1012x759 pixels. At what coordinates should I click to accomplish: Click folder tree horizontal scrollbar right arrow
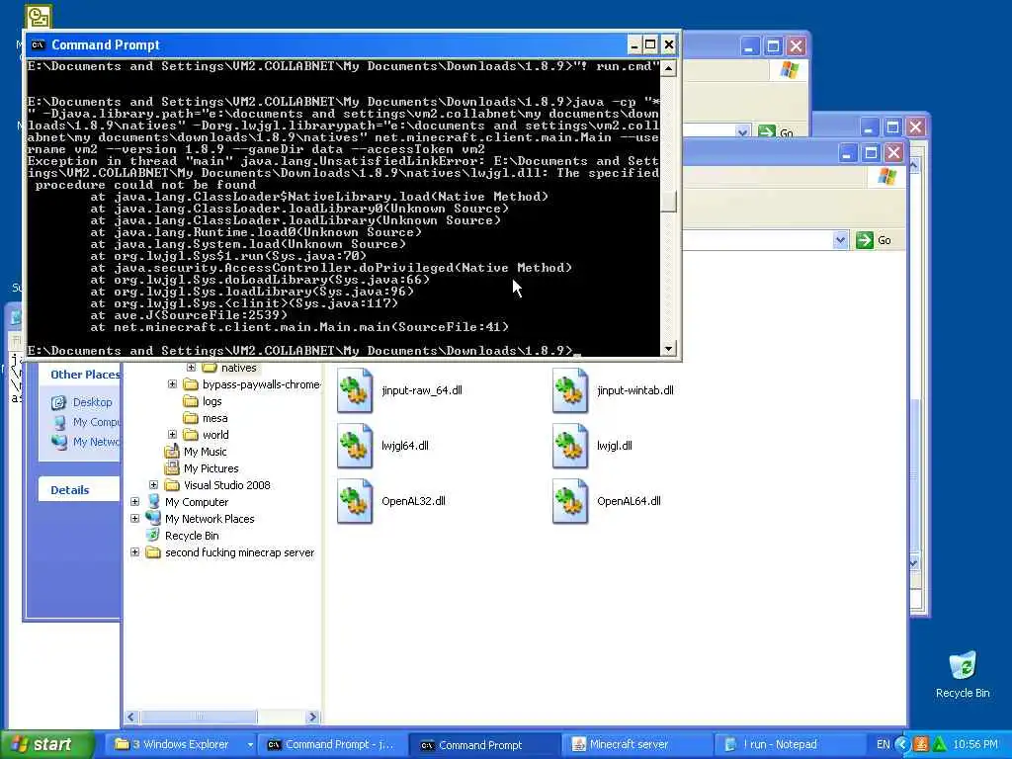coord(313,717)
